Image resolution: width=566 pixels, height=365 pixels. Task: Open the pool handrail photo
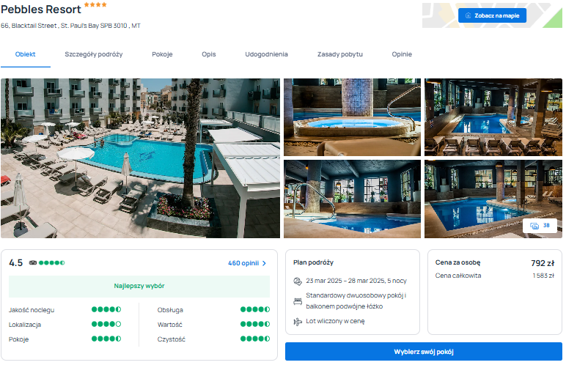click(x=352, y=199)
